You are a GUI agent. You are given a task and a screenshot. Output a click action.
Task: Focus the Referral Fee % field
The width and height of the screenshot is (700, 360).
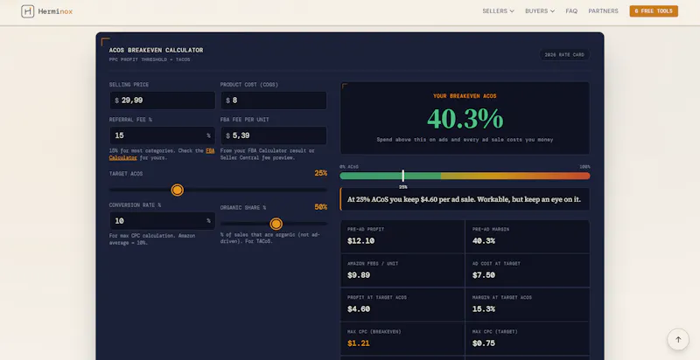[x=163, y=135]
